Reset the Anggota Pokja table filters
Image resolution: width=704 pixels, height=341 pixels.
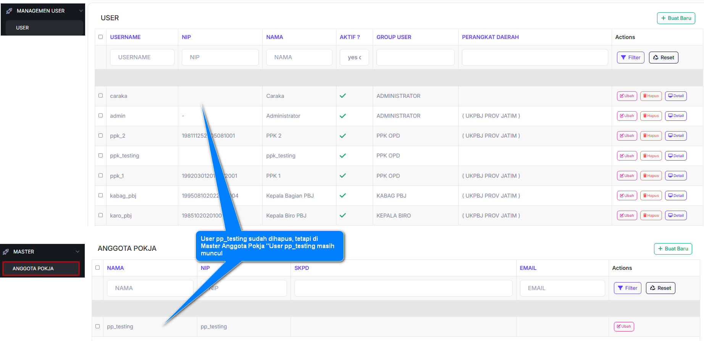click(660, 288)
